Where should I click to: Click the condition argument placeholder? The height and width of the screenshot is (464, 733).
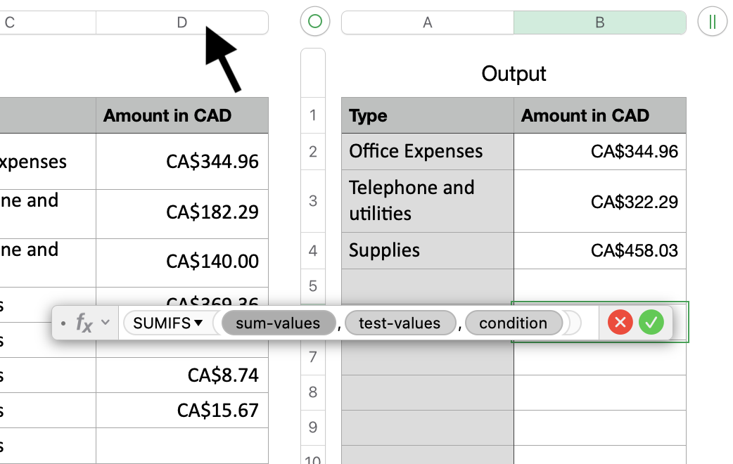coord(513,323)
